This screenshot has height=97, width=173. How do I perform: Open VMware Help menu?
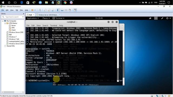[x=26, y=10]
